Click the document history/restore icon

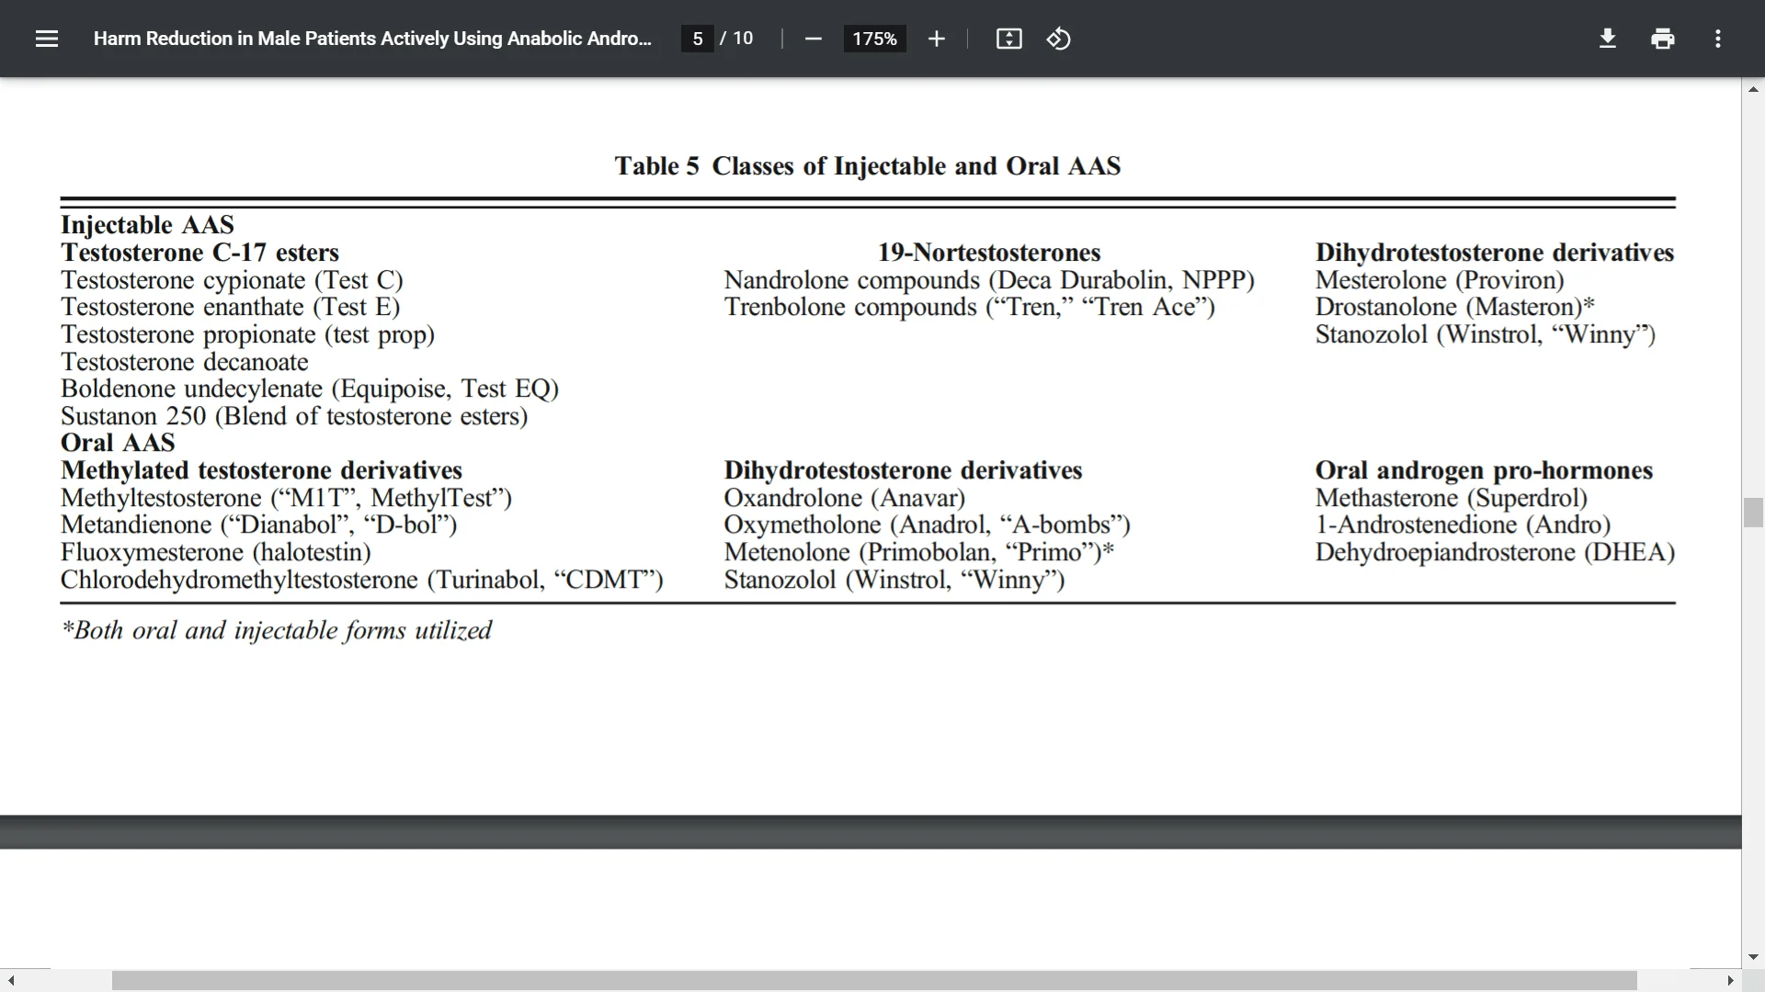[1056, 39]
